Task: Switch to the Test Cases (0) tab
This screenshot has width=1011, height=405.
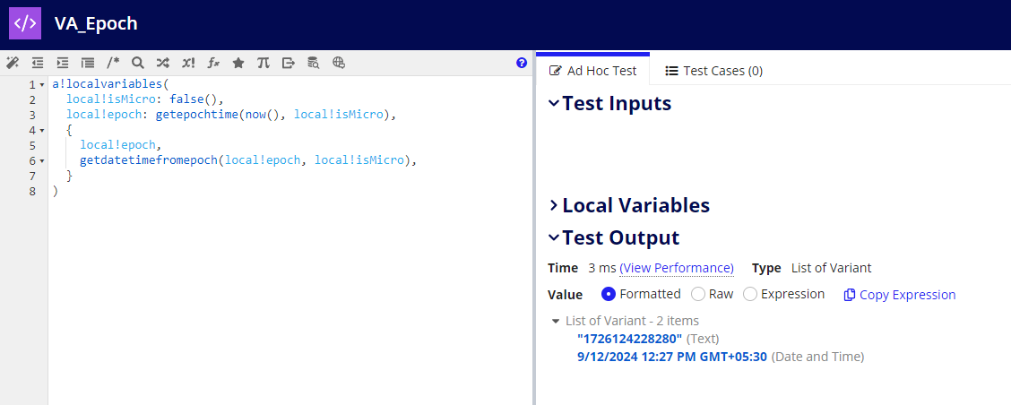Action: [713, 71]
